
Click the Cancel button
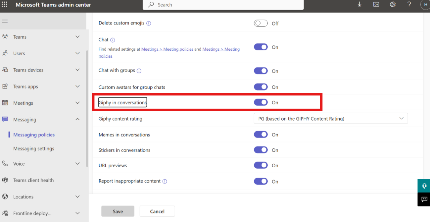click(157, 211)
